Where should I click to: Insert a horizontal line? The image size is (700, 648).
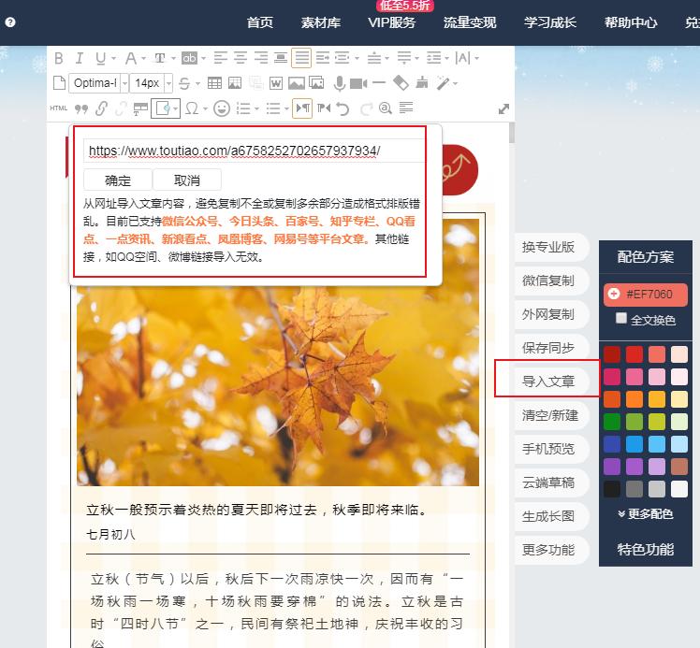coord(379,82)
